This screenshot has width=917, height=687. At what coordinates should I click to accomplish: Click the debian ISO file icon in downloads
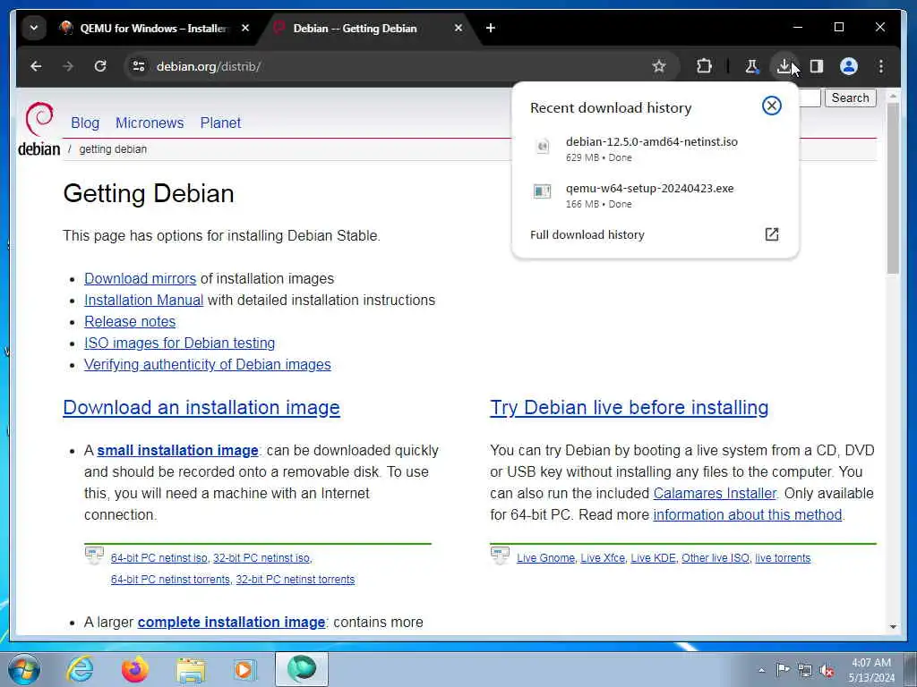542,146
